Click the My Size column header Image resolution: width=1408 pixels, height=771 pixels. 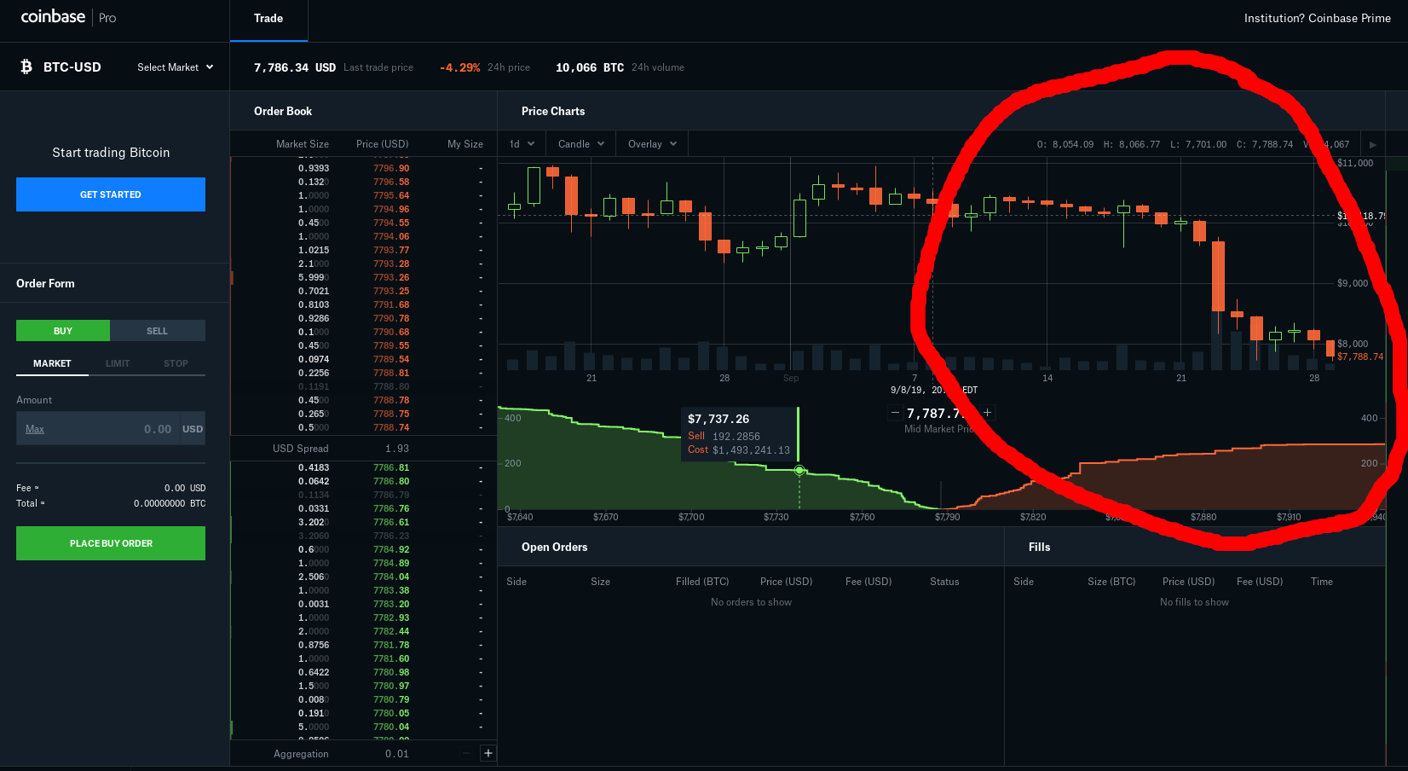(x=465, y=144)
